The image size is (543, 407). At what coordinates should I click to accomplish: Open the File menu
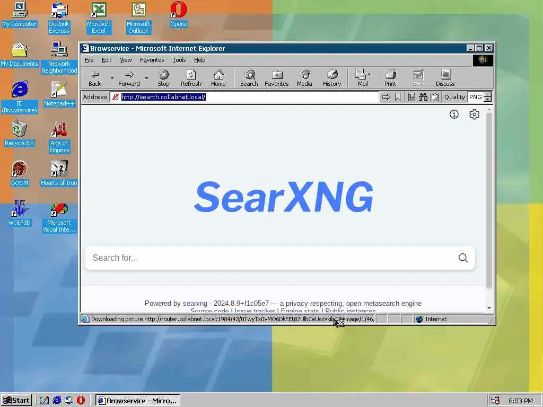89,60
